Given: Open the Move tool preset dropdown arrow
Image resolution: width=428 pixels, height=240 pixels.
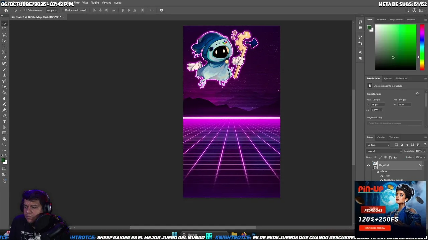Looking at the screenshot, I should coord(20,10).
